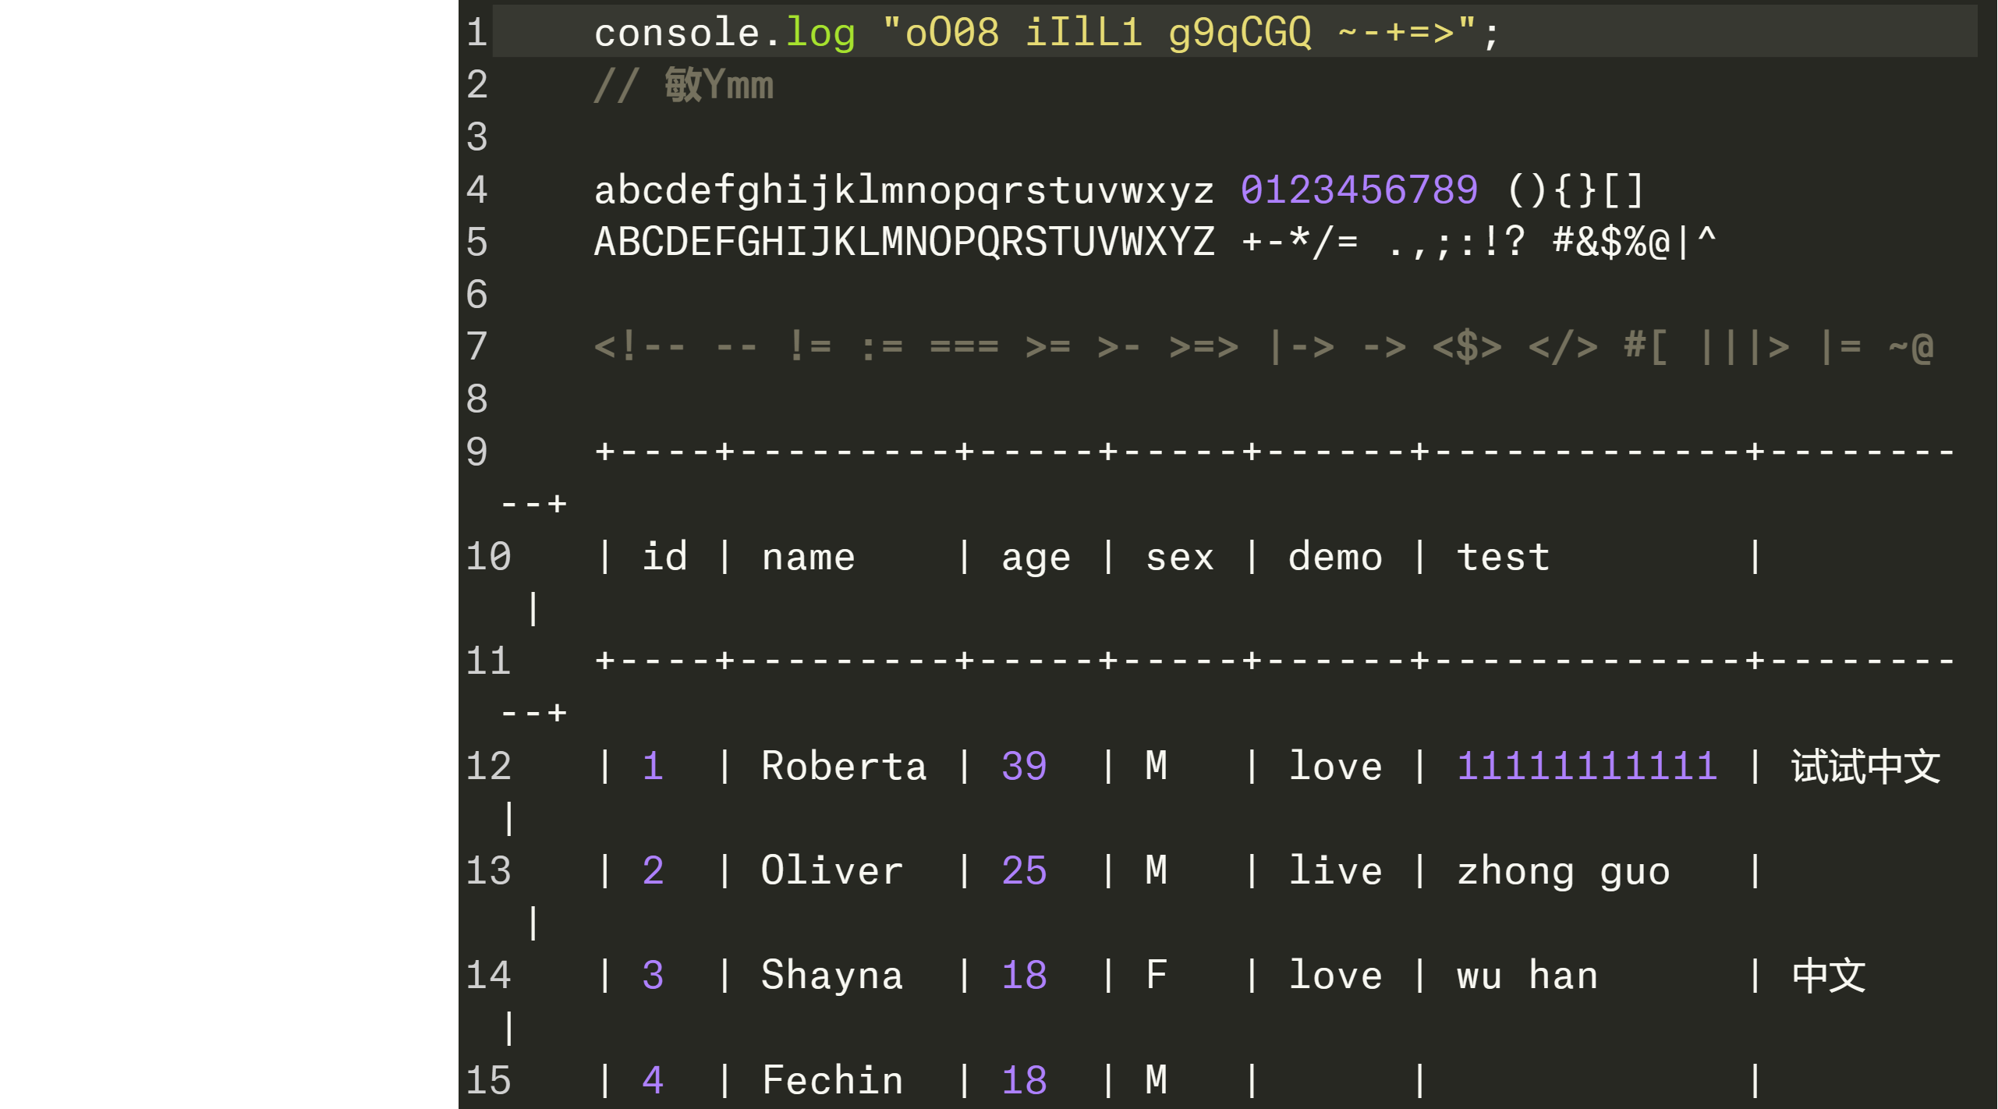Click id value 3 in Shayna's row
Image resolution: width=1998 pixels, height=1109 pixels.
point(653,976)
